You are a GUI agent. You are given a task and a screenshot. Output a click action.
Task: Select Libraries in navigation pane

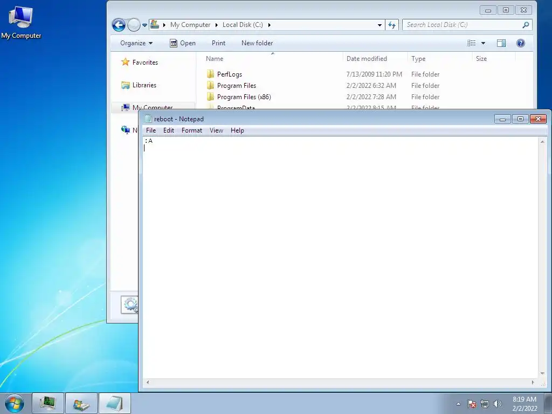(139, 85)
